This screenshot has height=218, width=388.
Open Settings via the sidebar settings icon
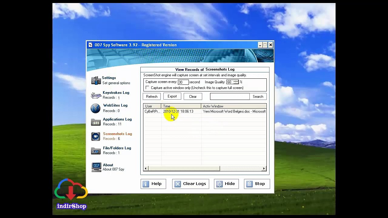[96, 81]
